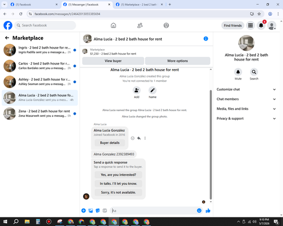Open the Zena conversation
Image resolution: width=283 pixels, height=226 pixels.
click(x=40, y=114)
